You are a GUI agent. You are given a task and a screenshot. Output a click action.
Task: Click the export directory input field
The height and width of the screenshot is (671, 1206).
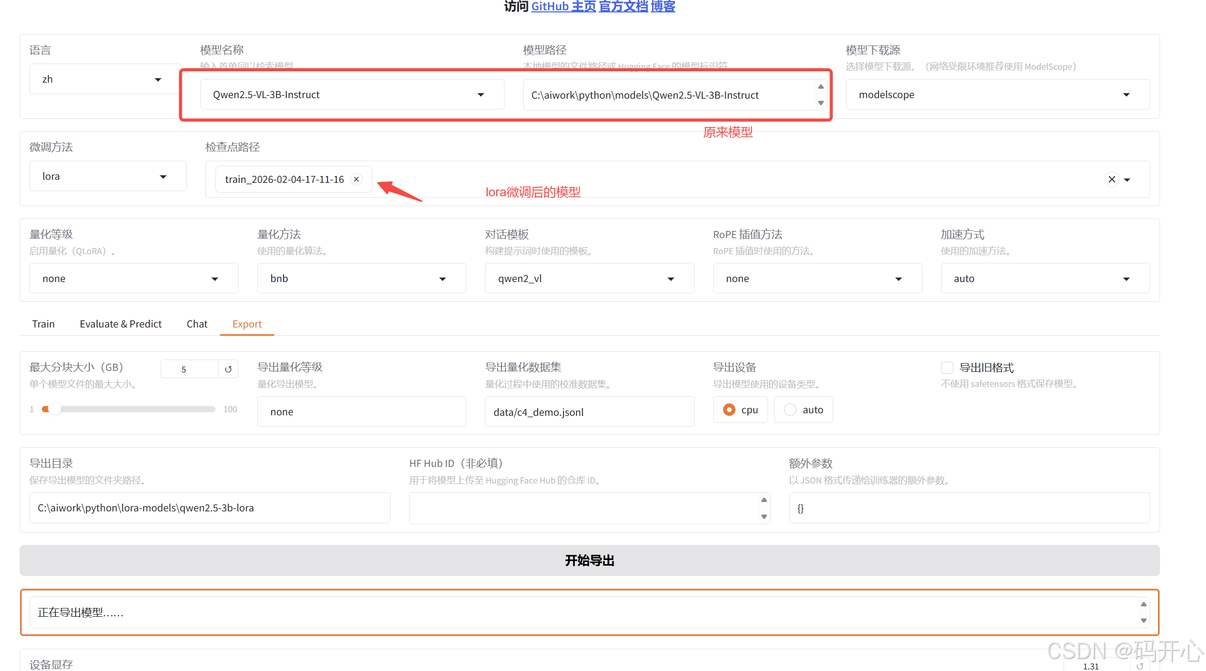209,508
